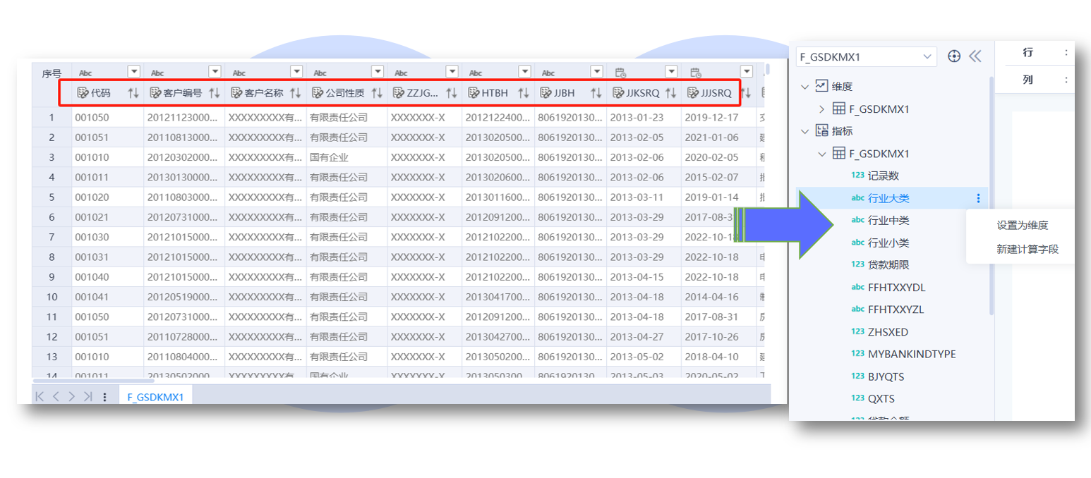Click the sort arrows on 代码 column
This screenshot has height=478, width=1091.
pos(133,92)
